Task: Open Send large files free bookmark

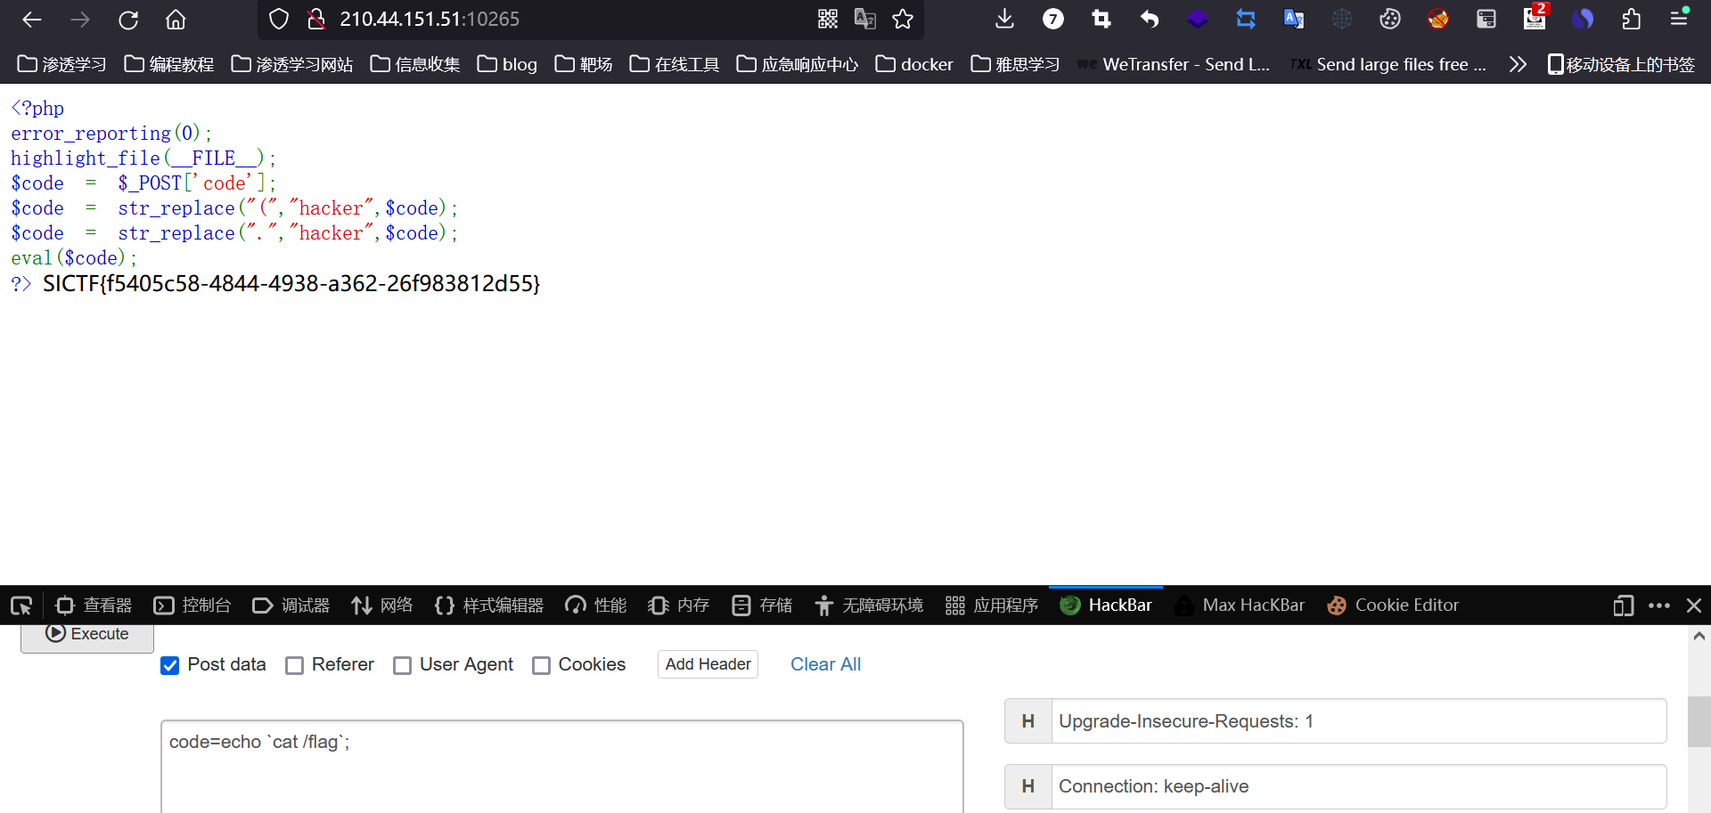Action: click(x=1388, y=64)
